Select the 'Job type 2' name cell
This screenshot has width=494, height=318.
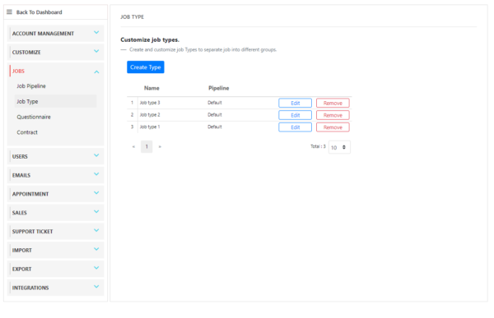(x=150, y=115)
